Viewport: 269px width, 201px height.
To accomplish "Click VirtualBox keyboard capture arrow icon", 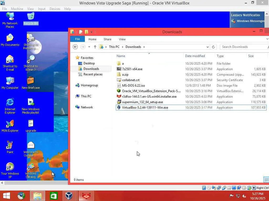I will (x=254, y=188).
